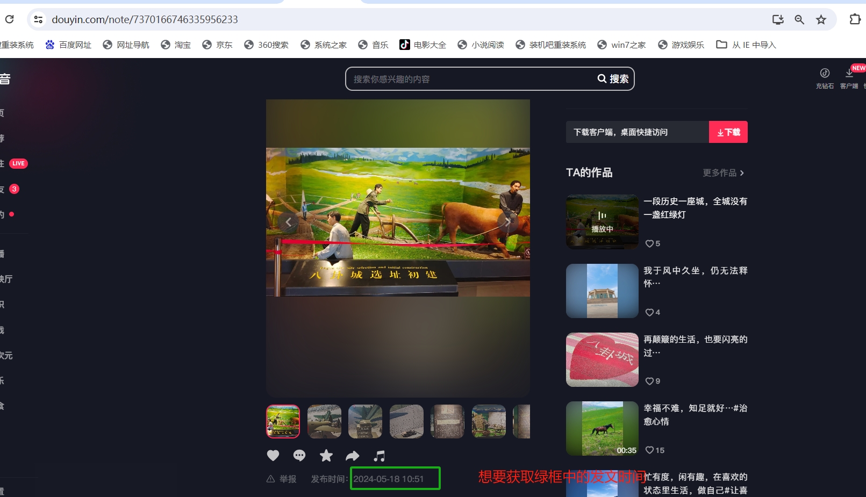Click the 下载客户端，桌面快捷访问 text

click(620, 132)
